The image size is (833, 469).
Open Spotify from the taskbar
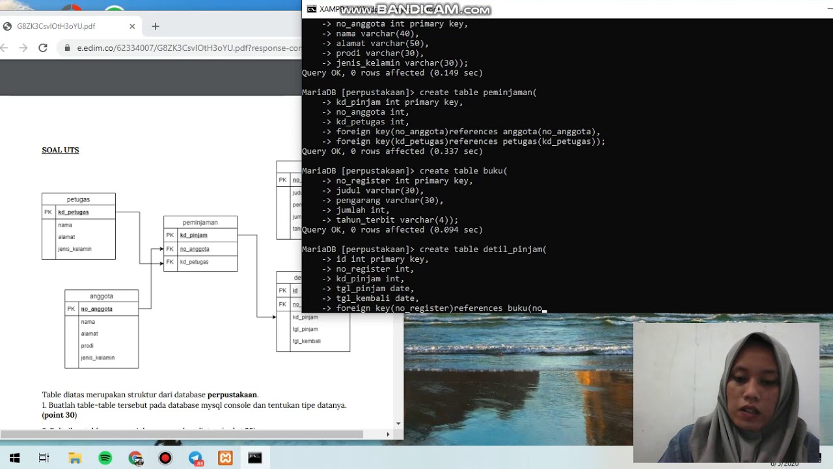(105, 458)
